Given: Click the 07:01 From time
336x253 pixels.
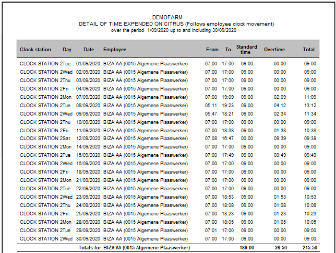Looking at the screenshot, I should pos(211,231).
